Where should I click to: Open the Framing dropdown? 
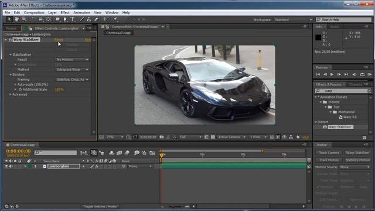[x=72, y=80]
